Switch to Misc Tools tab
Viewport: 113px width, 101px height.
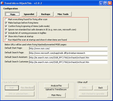[63, 14]
